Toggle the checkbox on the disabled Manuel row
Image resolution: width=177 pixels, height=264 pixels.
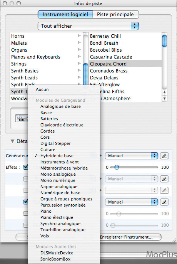[x=26, y=179]
